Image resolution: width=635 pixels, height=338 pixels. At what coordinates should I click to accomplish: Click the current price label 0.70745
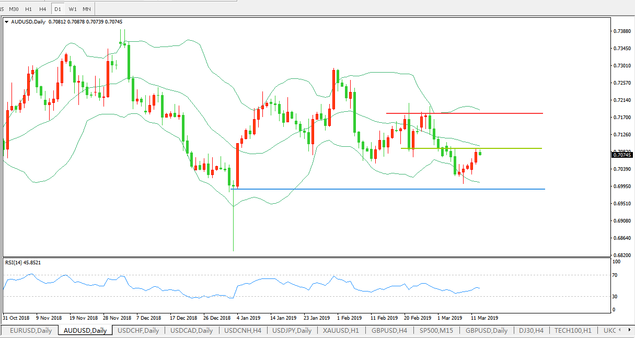pyautogui.click(x=621, y=155)
